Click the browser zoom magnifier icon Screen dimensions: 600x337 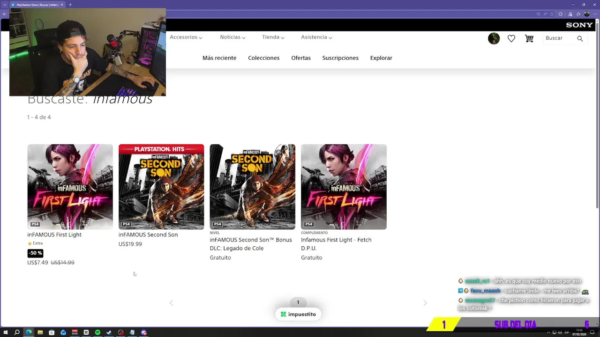pos(539,14)
